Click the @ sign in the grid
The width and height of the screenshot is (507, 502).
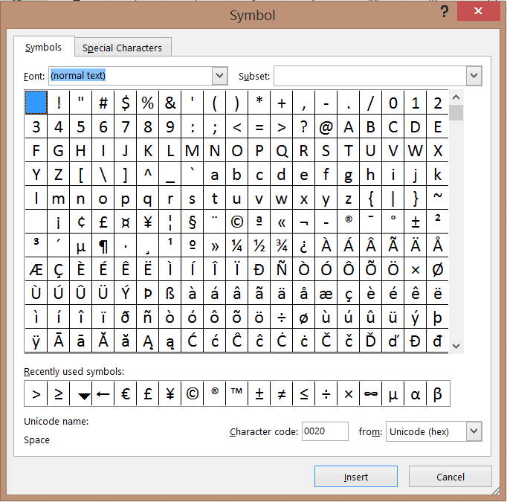(326, 127)
